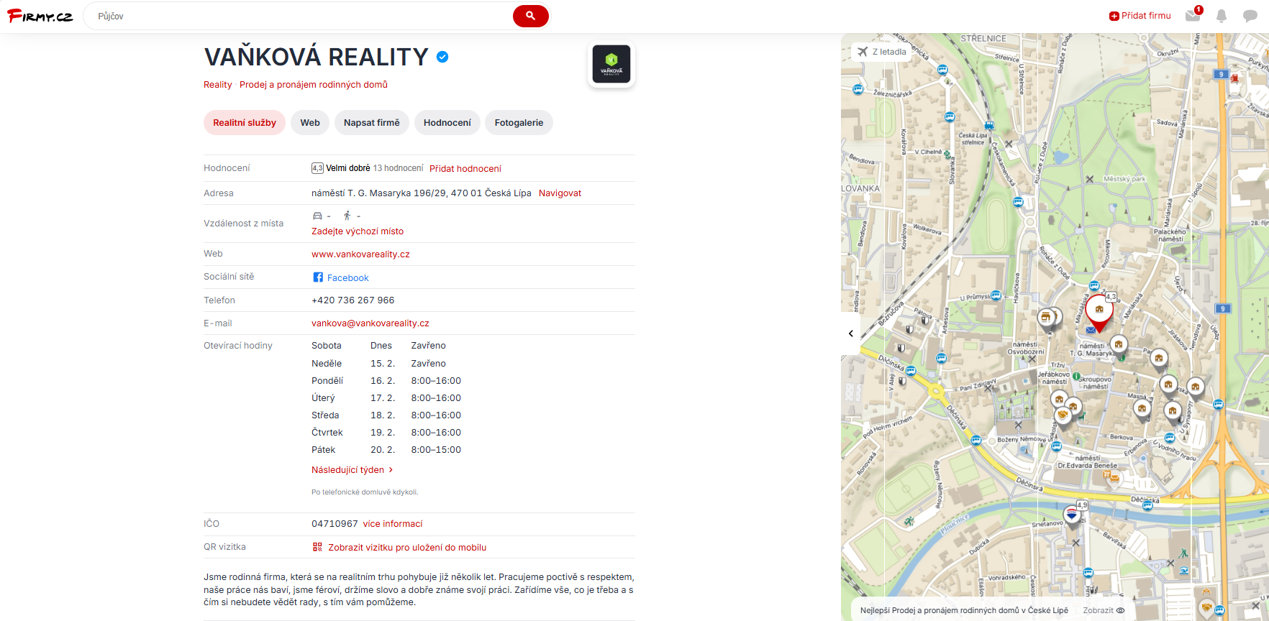Click Zadejte výchozí místo link
The height and width of the screenshot is (621, 1269).
coord(358,231)
